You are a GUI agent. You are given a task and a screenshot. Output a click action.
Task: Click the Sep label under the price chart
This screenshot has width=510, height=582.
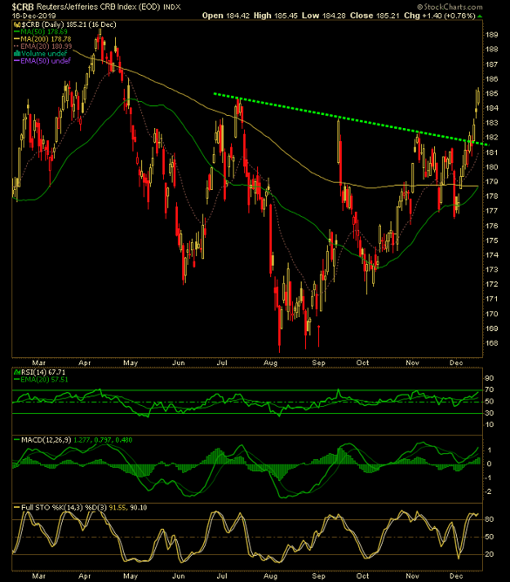tap(318, 363)
